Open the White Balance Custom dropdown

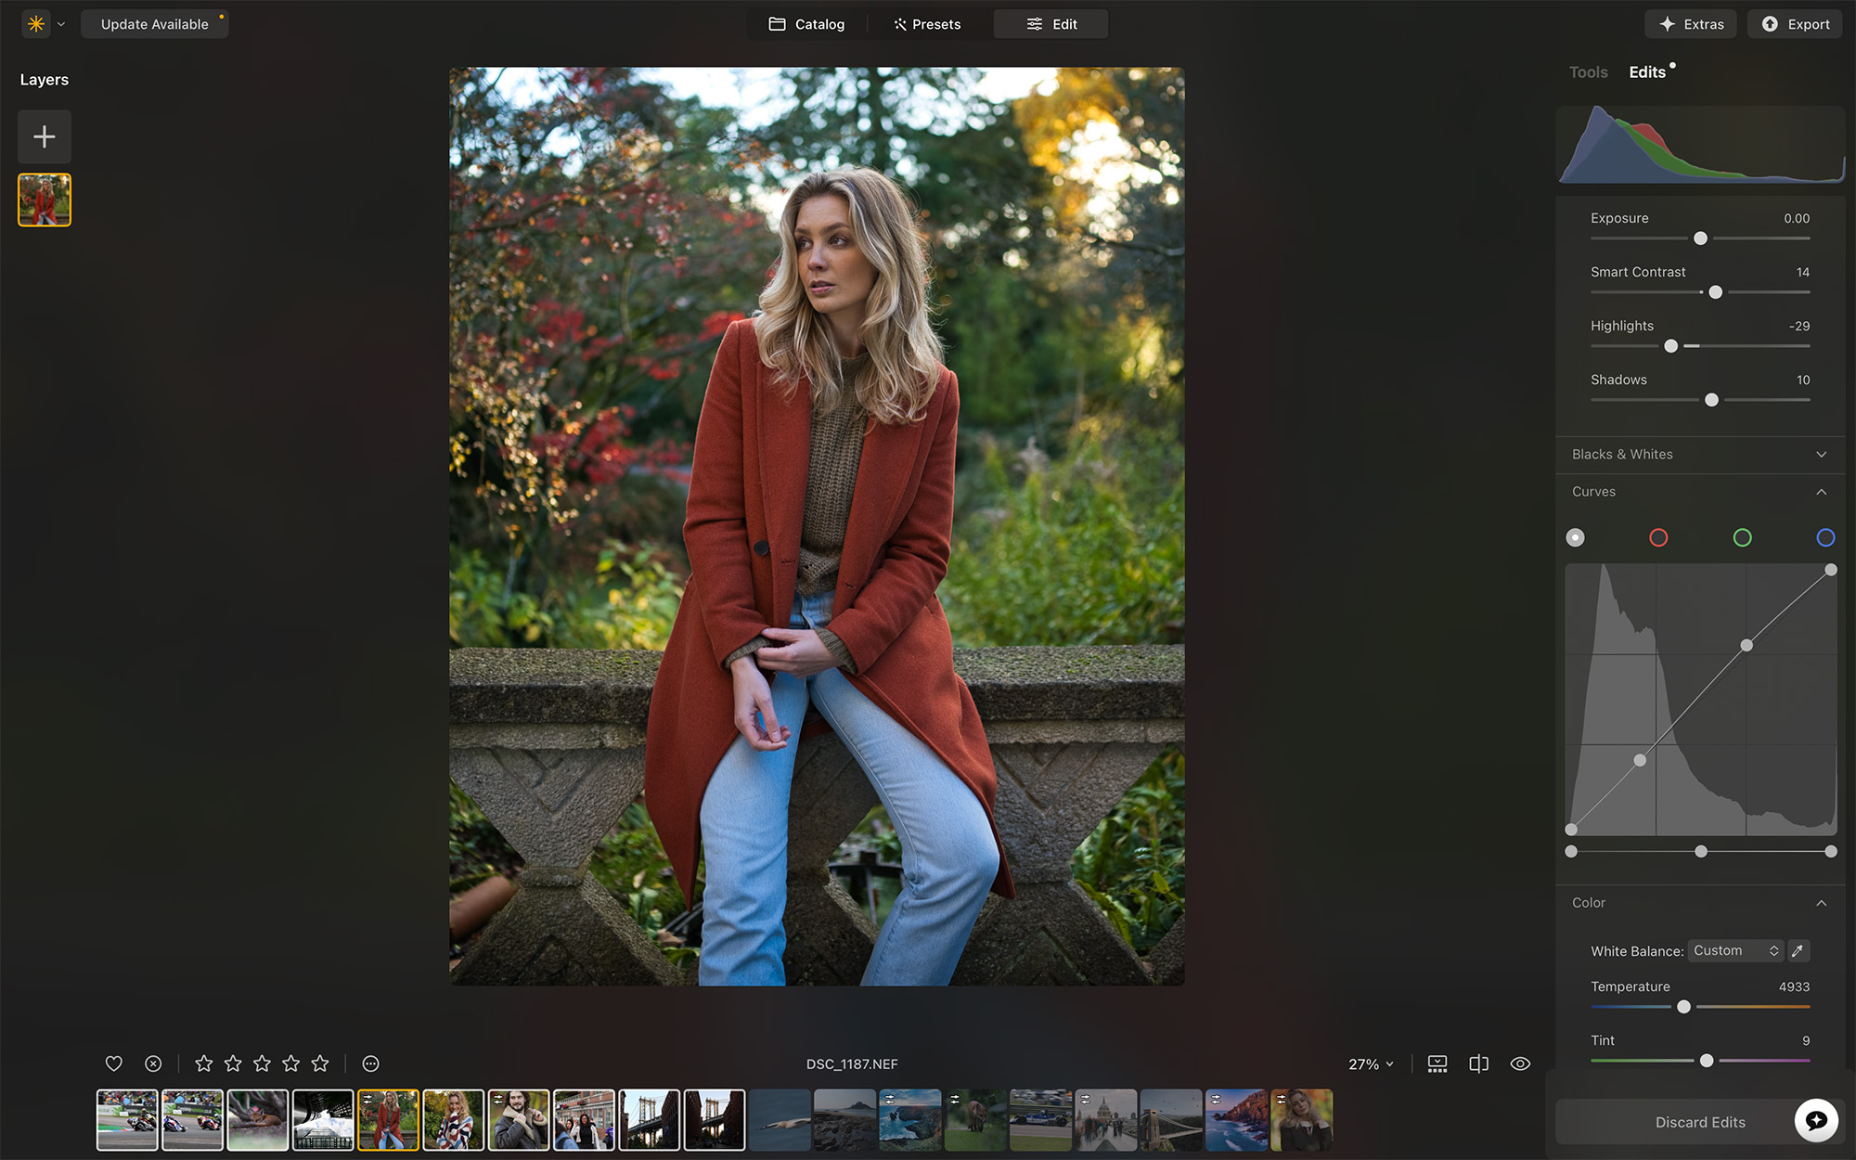coord(1734,950)
